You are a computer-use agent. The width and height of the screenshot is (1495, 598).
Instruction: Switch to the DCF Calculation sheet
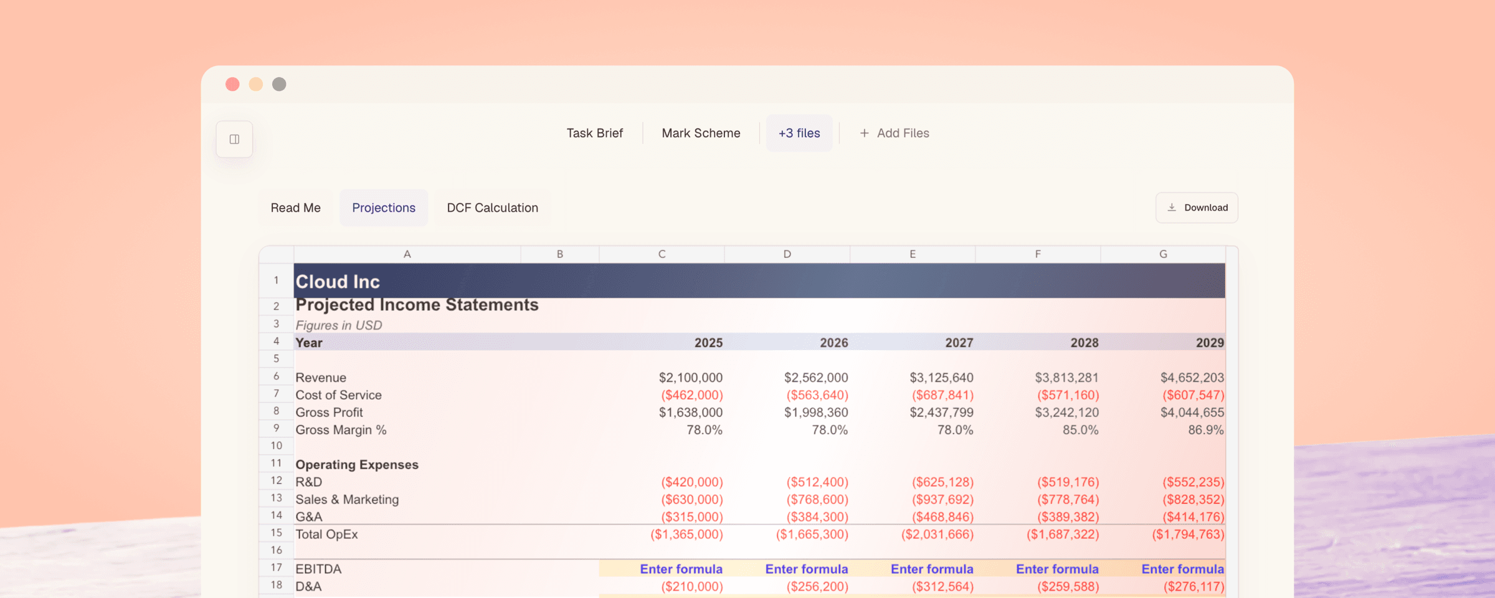click(x=492, y=208)
